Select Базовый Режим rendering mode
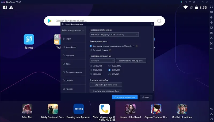 point(91,50)
